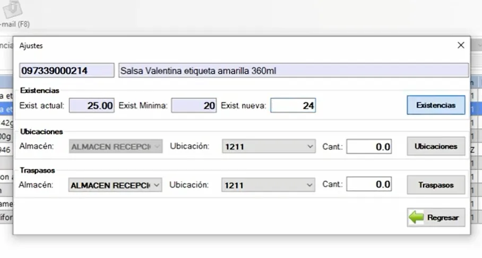Click the Exist. actual field showing 25.00
This screenshot has height=258, width=482.
point(92,105)
